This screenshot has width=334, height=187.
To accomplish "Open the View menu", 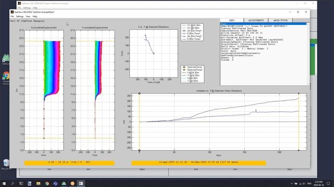I will (28, 16).
